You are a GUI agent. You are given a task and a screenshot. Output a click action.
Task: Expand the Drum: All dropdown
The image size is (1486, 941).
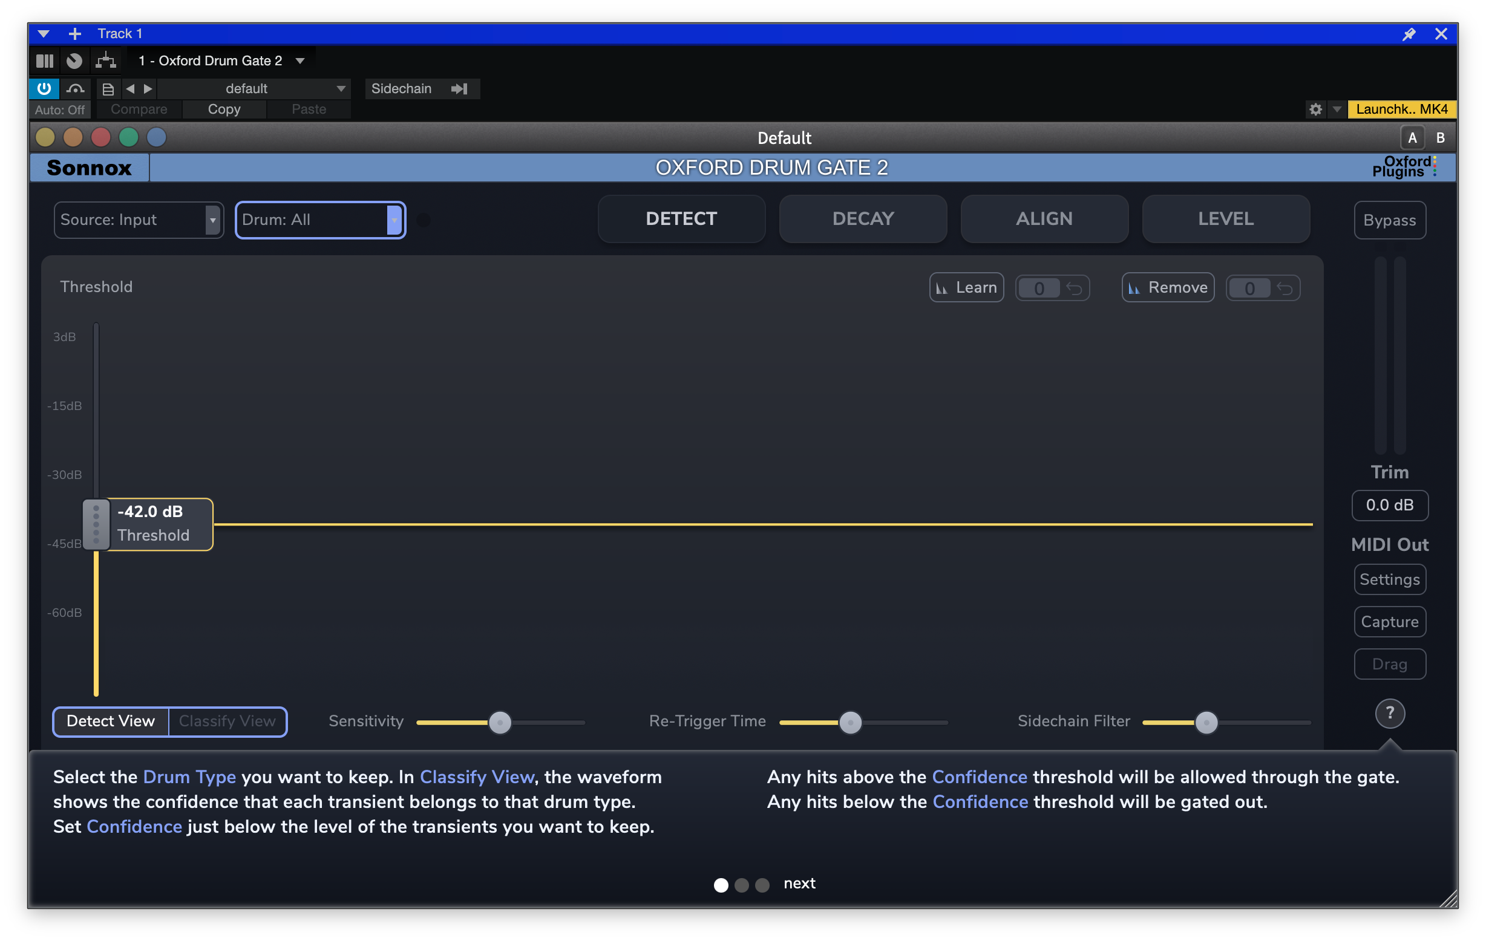point(320,220)
